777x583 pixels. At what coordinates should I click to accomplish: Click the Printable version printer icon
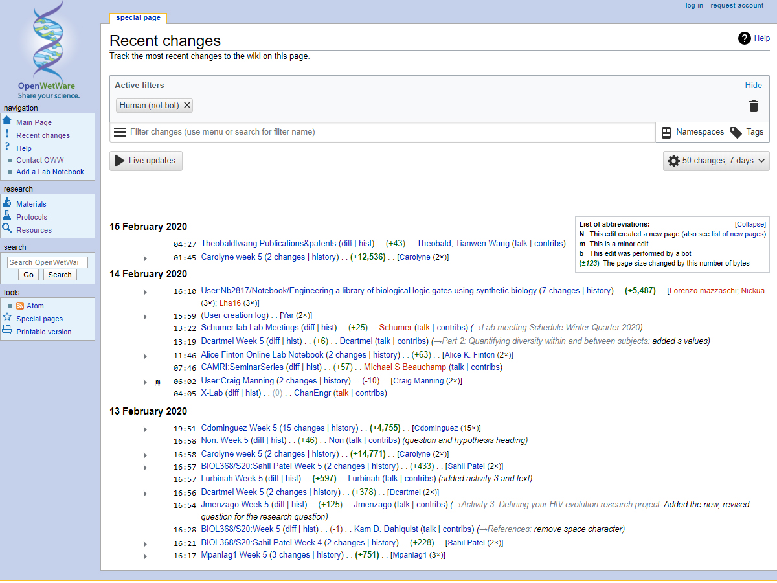tap(7, 331)
